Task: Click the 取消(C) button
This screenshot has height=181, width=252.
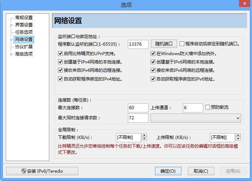Action: coord(201,171)
